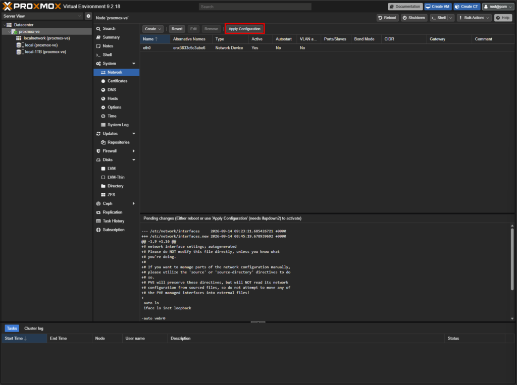Click the DNS globe icon
Image resolution: width=517 pixels, height=385 pixels.
point(103,90)
